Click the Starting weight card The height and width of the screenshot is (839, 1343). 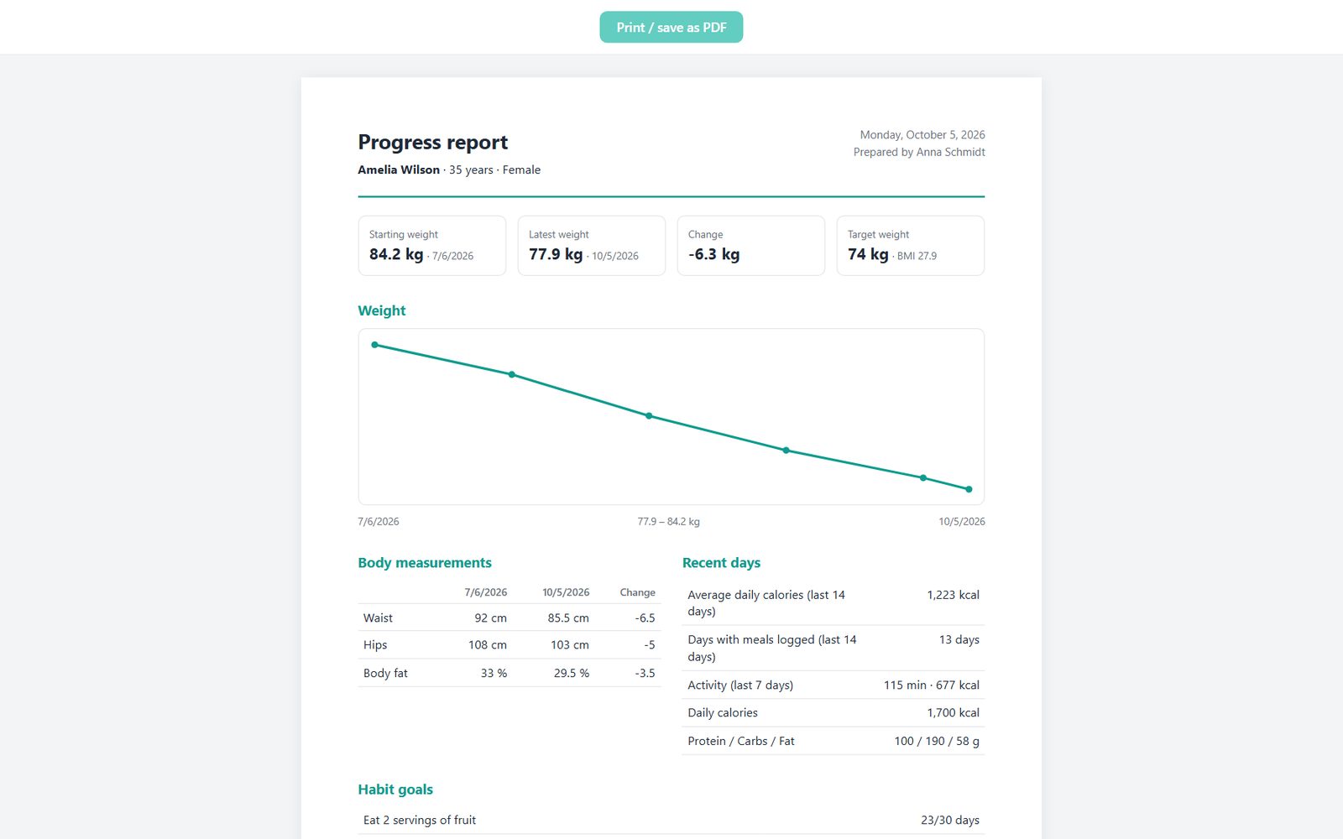click(x=431, y=246)
